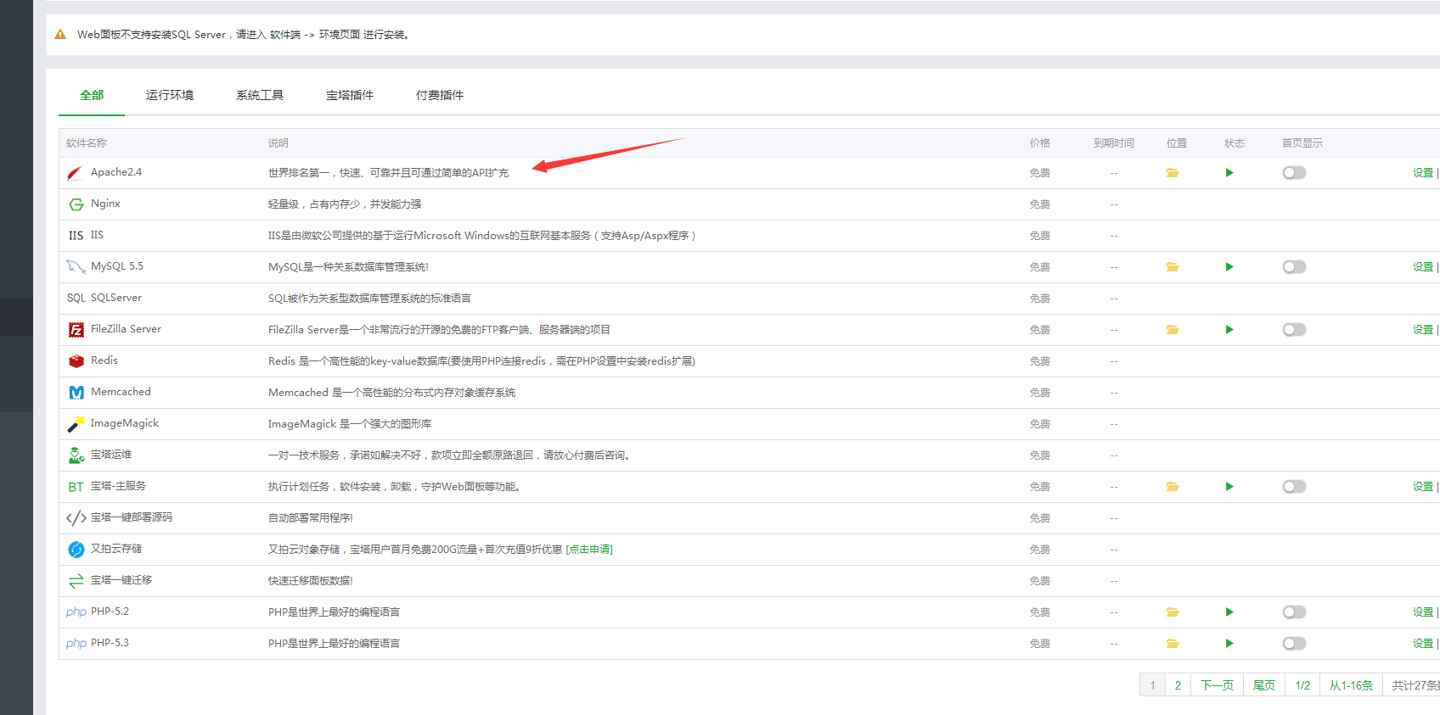The image size is (1440, 715).
Task: Toggle homepage display for 宝塔-主服务
Action: click(1294, 487)
